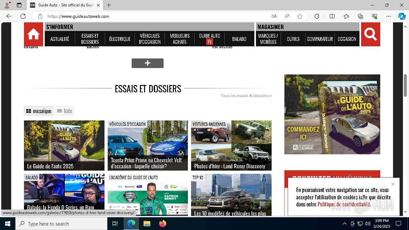The width and height of the screenshot is (409, 230).
Task: Open the profile avatar icon
Action: click(7, 5)
